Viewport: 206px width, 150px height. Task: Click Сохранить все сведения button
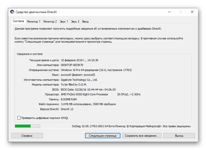pos(142,136)
